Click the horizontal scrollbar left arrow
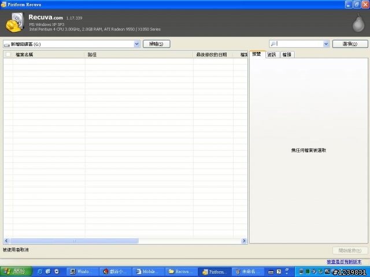The height and width of the screenshot is (277, 370). point(6,241)
